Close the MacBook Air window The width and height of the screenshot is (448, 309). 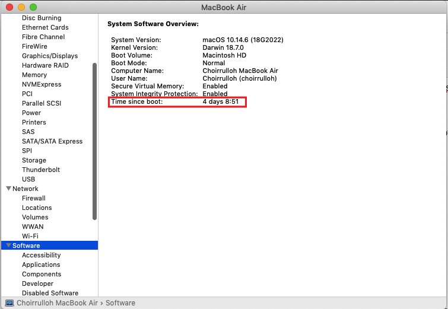pyautogui.click(x=9, y=7)
